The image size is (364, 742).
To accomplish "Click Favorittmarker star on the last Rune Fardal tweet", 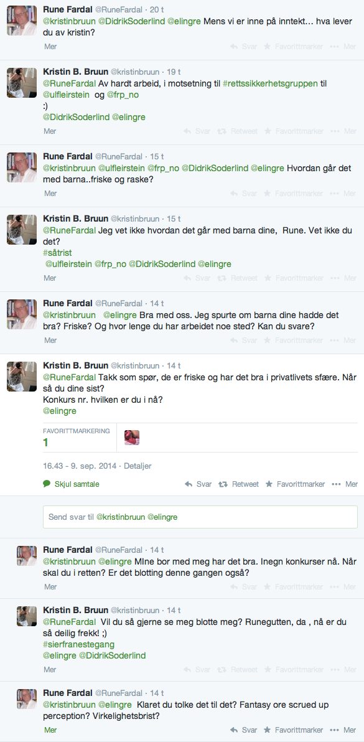I will 293,730.
